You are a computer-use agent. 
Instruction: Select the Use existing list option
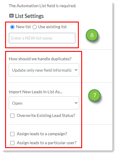pos(35,27)
